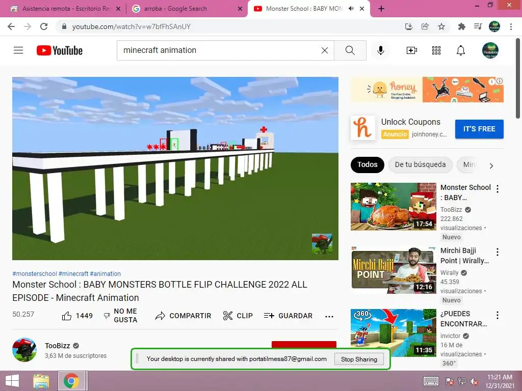Start voice search with the microphone
Image resolution: width=522 pixels, height=391 pixels.
(x=381, y=50)
